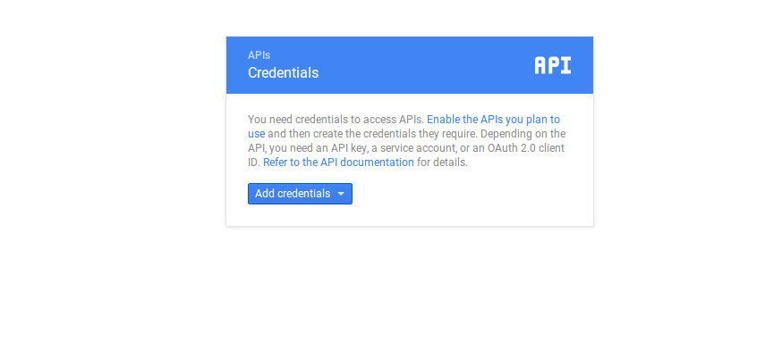Click the Add credentials button

[300, 194]
